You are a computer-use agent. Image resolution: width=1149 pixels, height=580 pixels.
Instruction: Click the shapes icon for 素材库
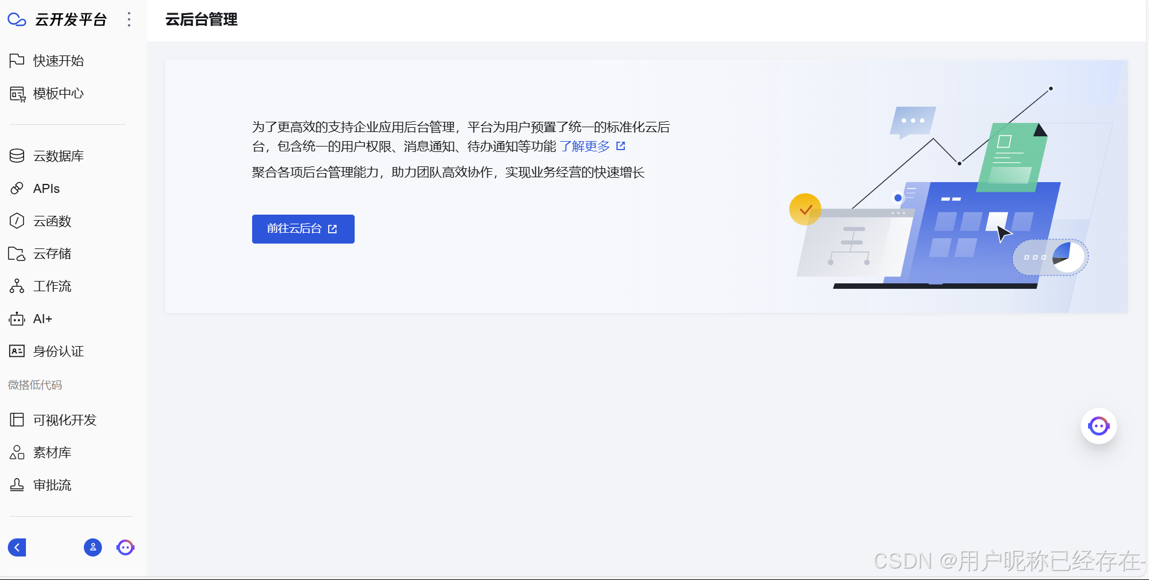17,452
